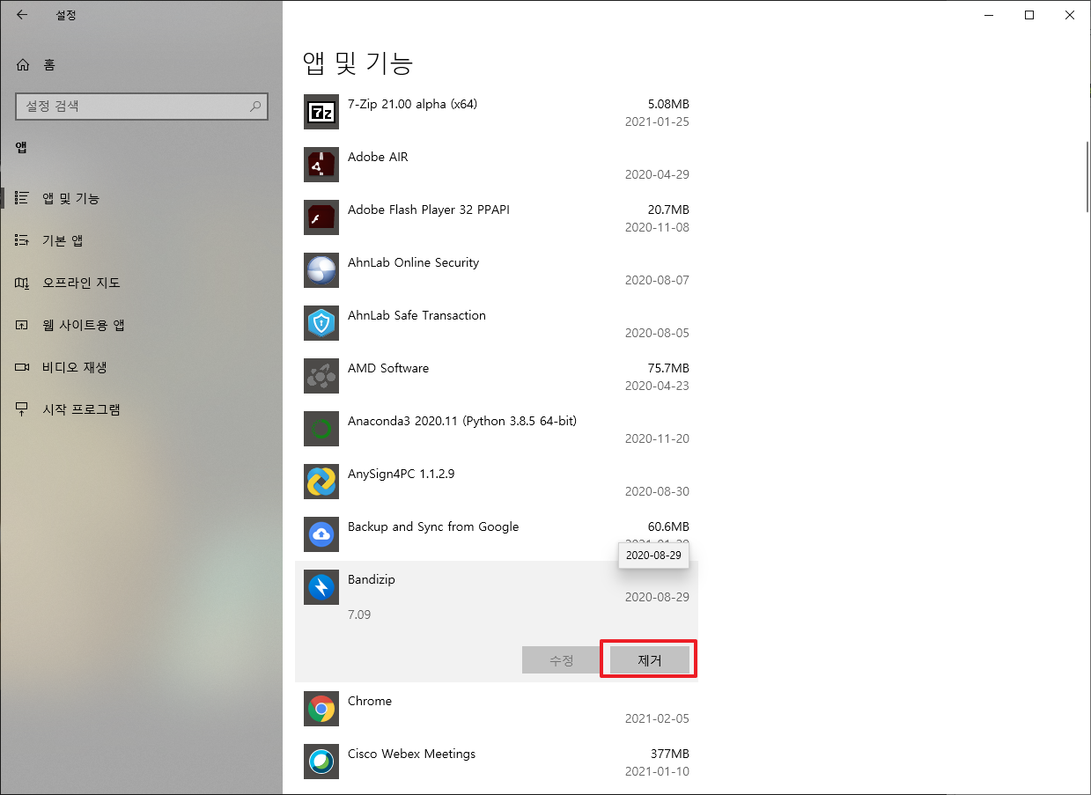Screen dimensions: 1091x795
Task: Click the Adobe Flash Player icon
Action: click(x=321, y=217)
